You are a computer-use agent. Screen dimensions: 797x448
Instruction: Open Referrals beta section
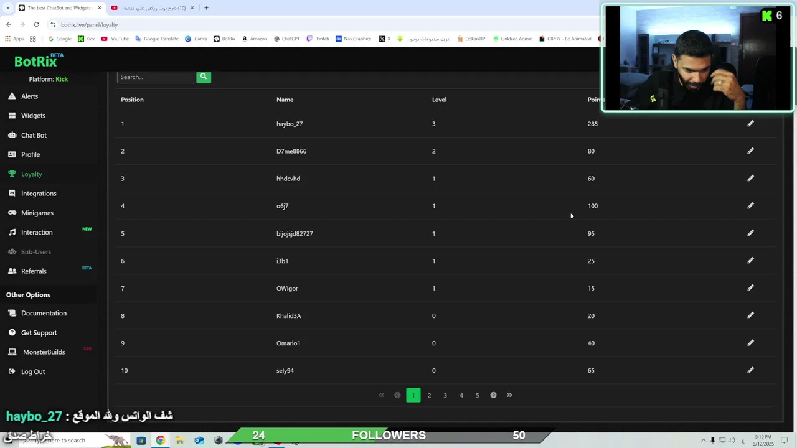[34, 271]
